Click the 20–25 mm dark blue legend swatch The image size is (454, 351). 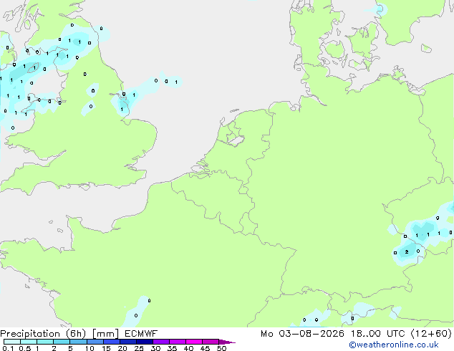[x=128, y=342]
